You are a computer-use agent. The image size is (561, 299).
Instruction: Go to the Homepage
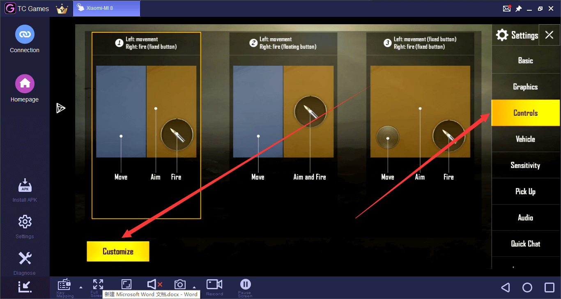(x=25, y=88)
